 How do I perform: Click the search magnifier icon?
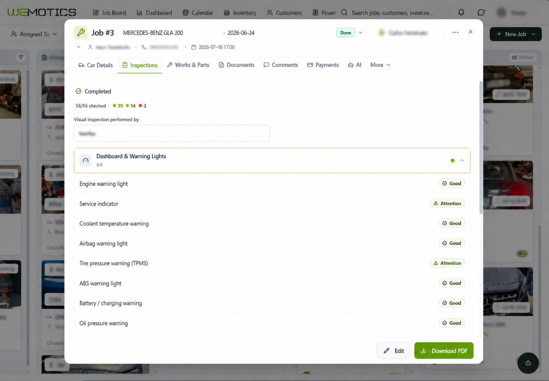344,12
